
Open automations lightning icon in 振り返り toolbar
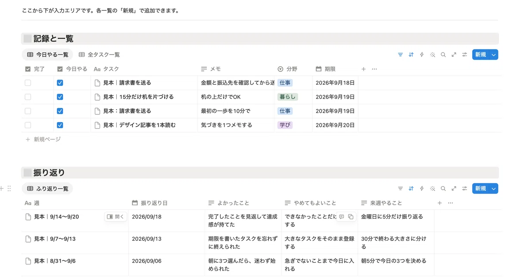pyautogui.click(x=422, y=188)
